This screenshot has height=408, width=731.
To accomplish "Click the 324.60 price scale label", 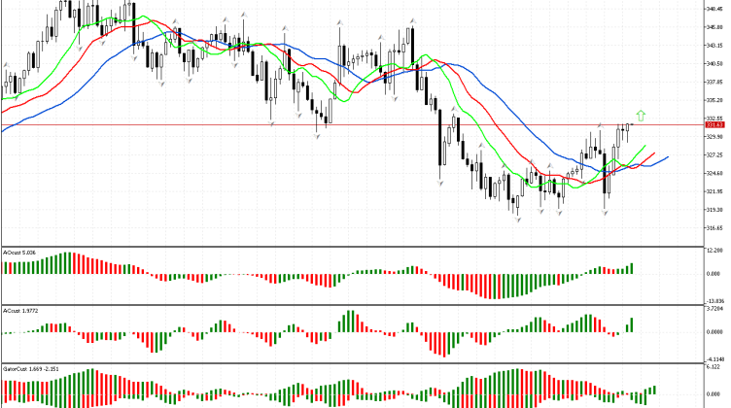I will click(714, 173).
